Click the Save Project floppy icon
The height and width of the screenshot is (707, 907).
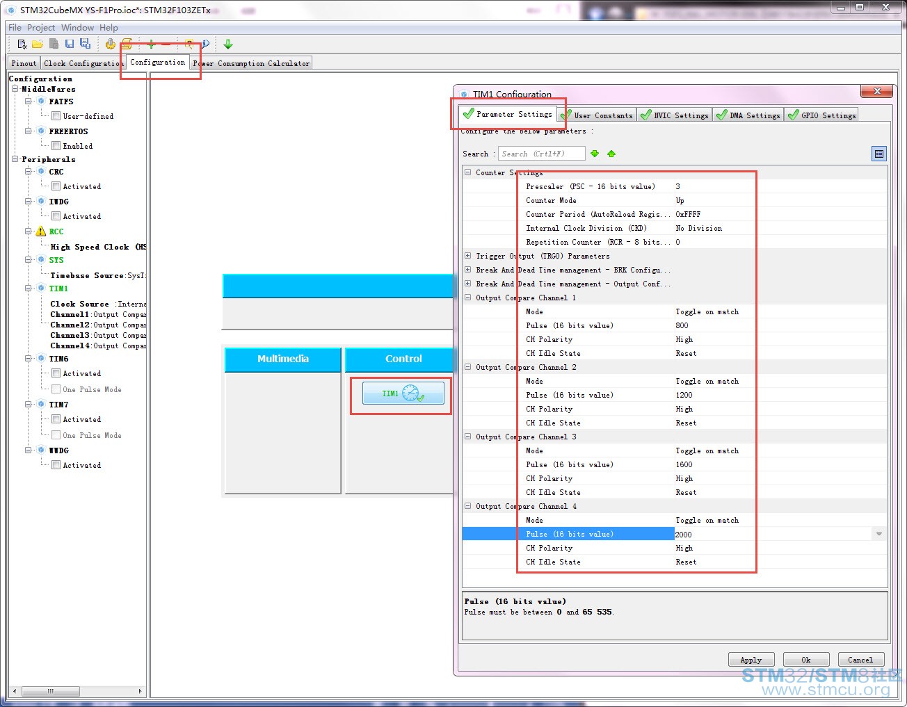[x=70, y=44]
